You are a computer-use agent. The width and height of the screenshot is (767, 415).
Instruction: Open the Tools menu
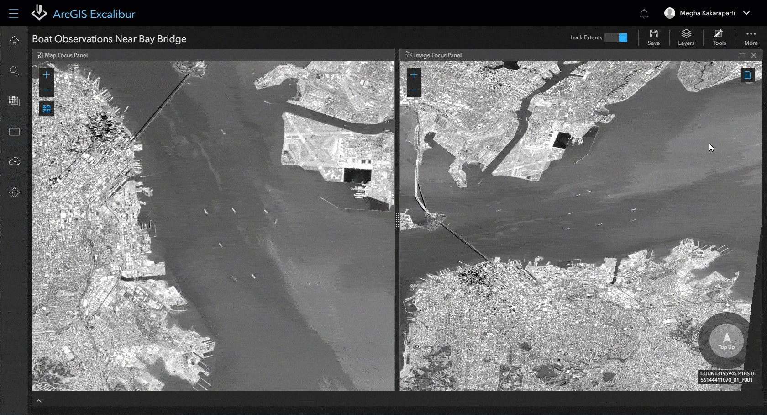click(x=719, y=37)
